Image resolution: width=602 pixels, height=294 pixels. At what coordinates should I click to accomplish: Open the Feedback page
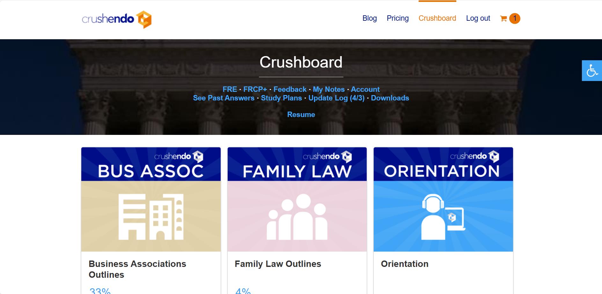tap(290, 90)
